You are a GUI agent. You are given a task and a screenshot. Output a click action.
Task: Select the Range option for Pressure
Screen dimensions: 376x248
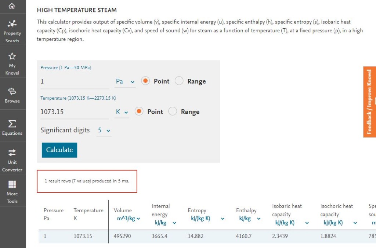(179, 81)
